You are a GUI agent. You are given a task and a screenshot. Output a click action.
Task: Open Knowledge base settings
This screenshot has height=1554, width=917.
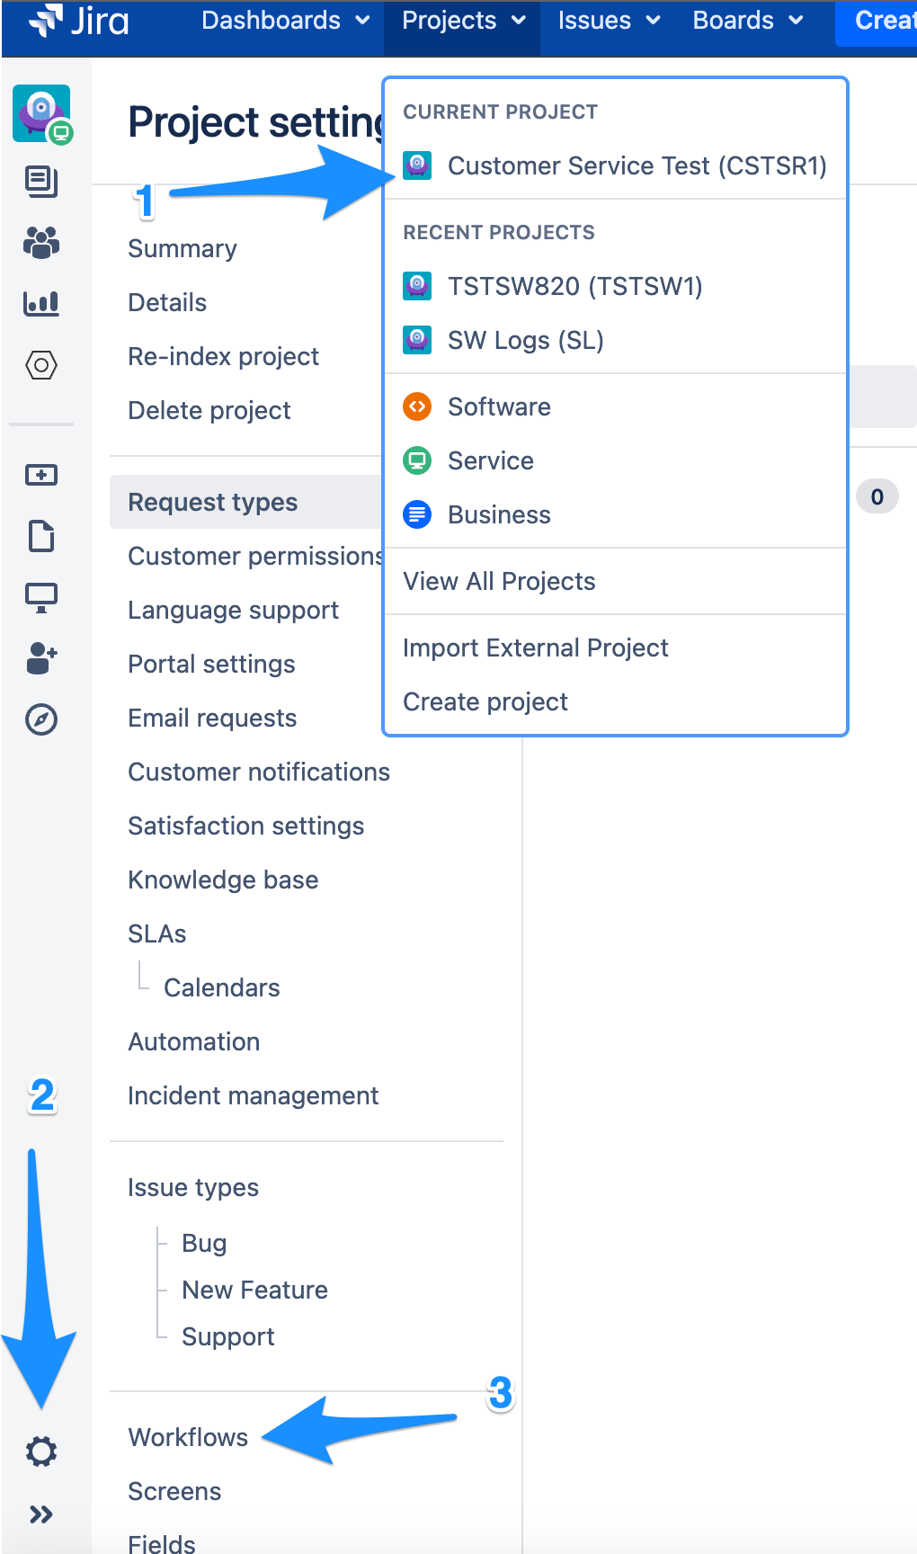(x=223, y=880)
